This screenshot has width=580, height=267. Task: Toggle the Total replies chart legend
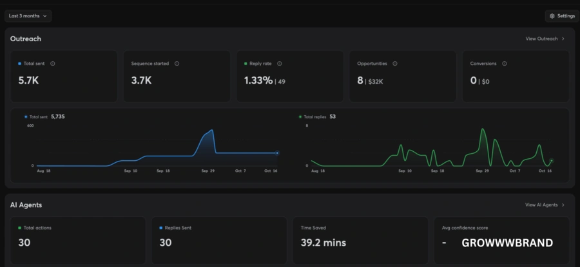313,116
